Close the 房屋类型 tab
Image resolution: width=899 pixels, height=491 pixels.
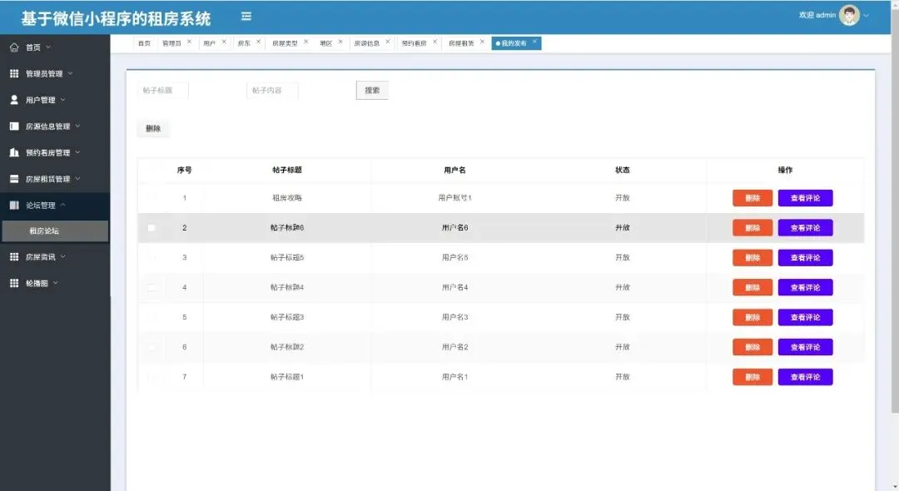pos(306,42)
